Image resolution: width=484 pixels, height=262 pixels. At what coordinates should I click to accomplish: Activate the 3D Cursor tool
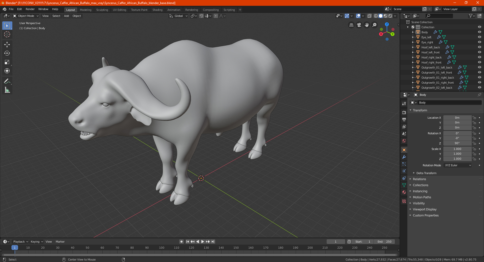coord(7,34)
